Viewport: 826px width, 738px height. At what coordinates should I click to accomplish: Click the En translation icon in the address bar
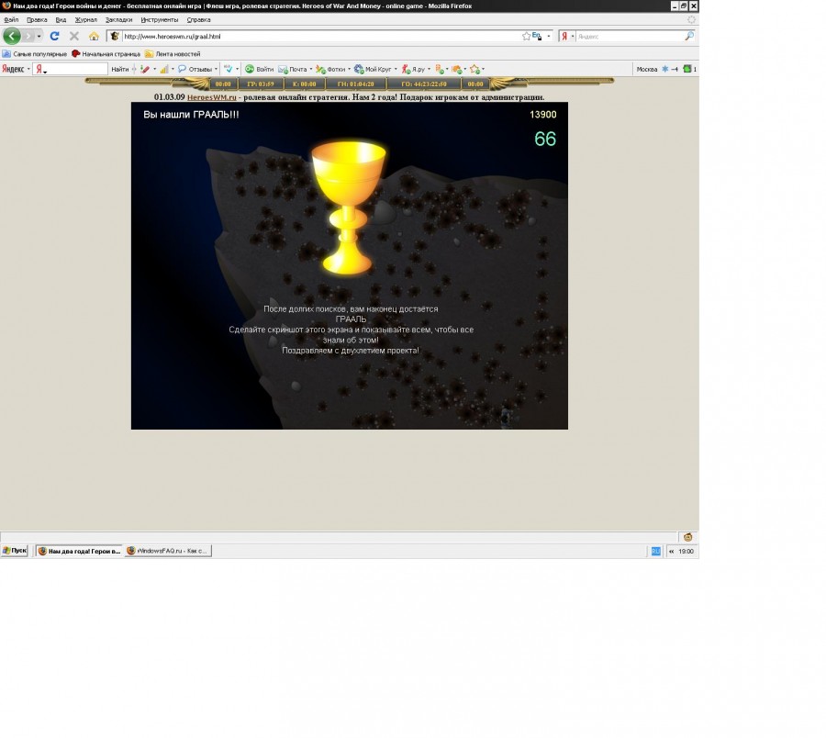tap(537, 37)
